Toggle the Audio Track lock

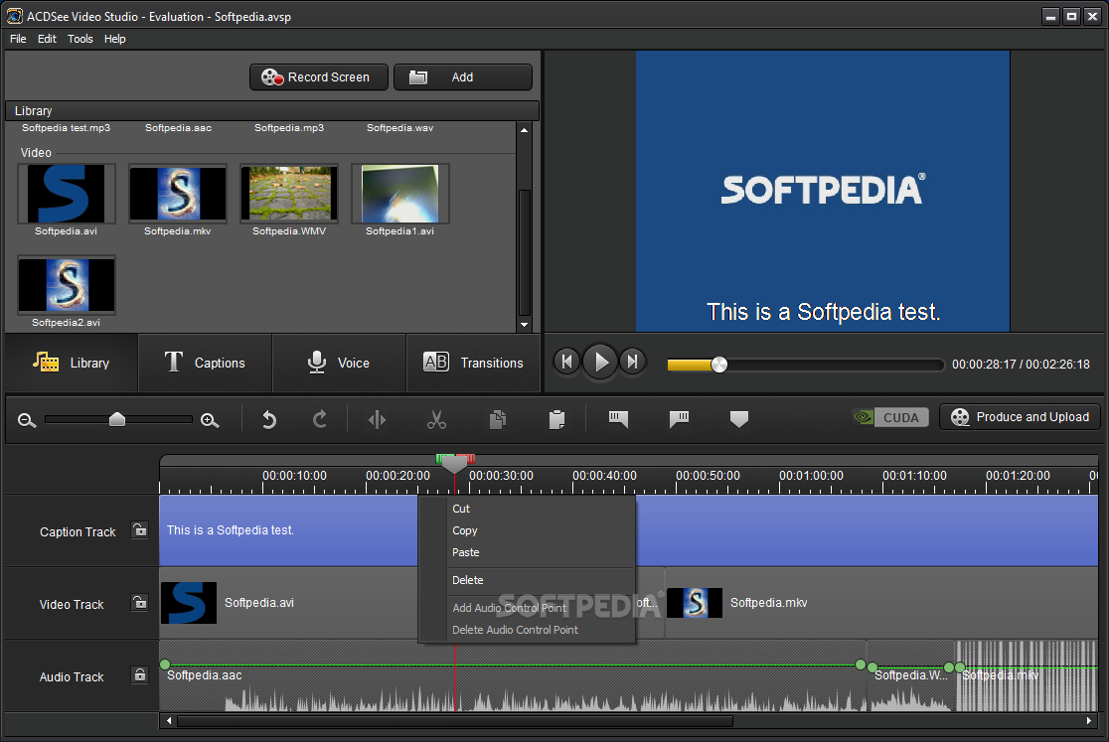click(140, 674)
